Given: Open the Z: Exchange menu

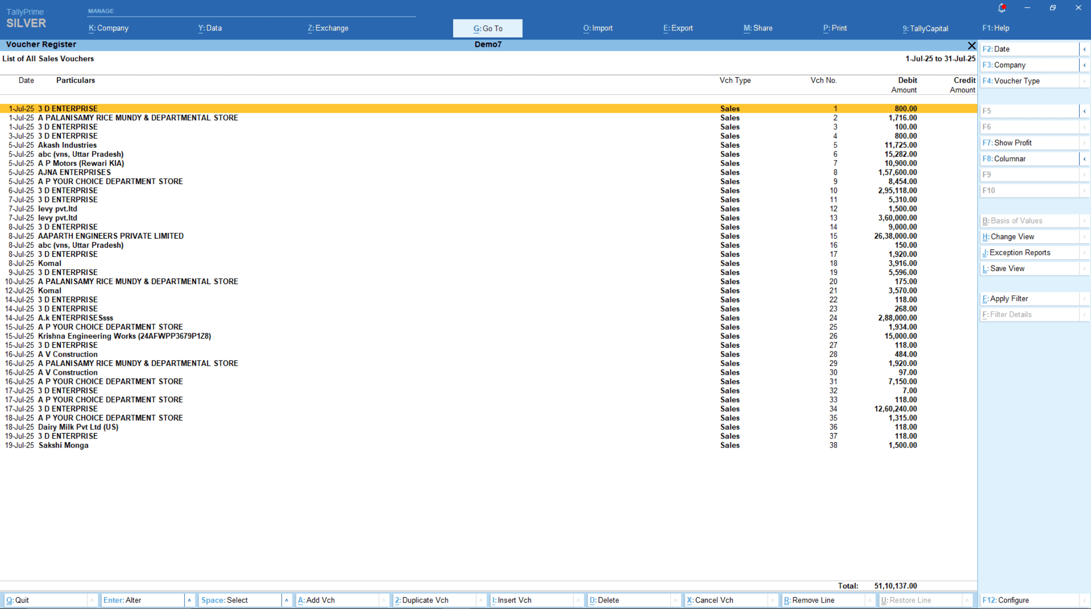Looking at the screenshot, I should (x=328, y=28).
